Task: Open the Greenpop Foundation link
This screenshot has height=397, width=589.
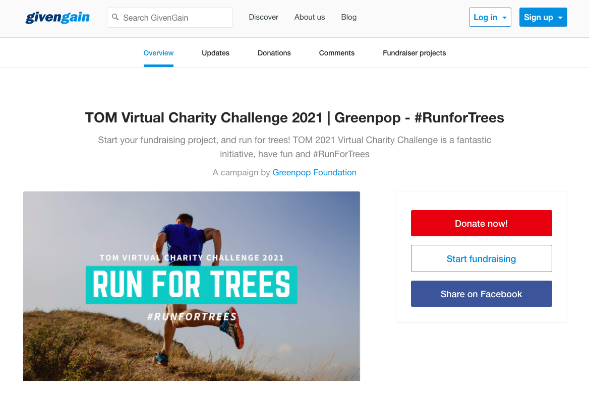Action: pos(314,173)
